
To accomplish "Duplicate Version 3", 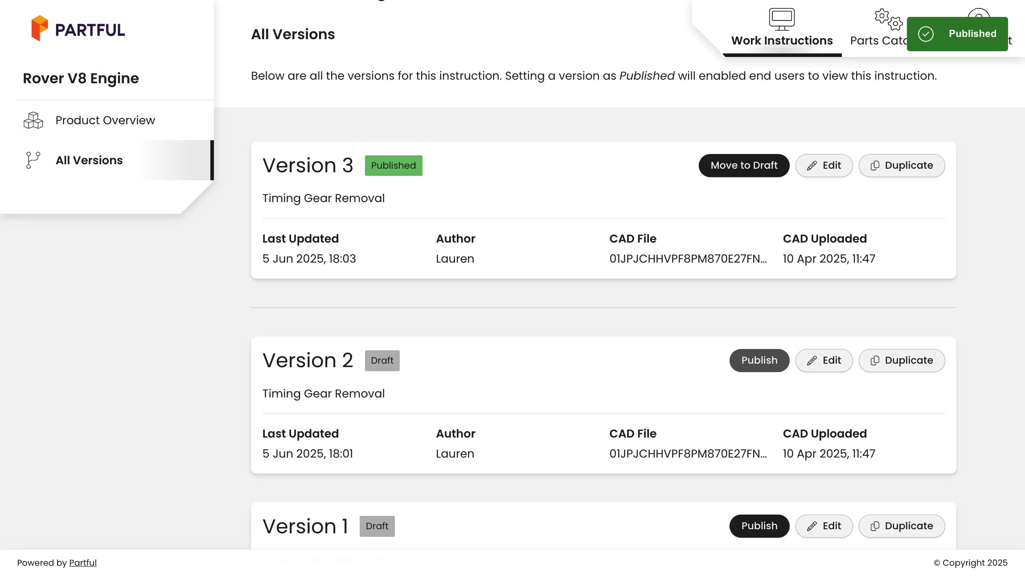I will coord(902,166).
